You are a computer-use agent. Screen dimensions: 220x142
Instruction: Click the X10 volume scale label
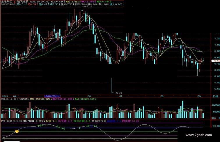(x=214, y=118)
